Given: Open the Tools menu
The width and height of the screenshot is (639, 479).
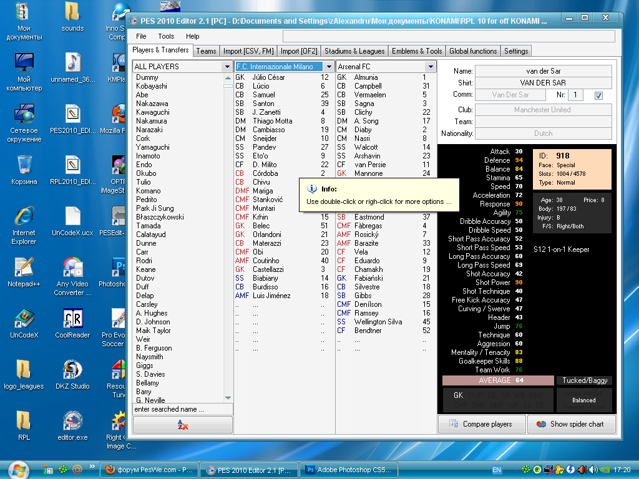Looking at the screenshot, I should click(166, 36).
